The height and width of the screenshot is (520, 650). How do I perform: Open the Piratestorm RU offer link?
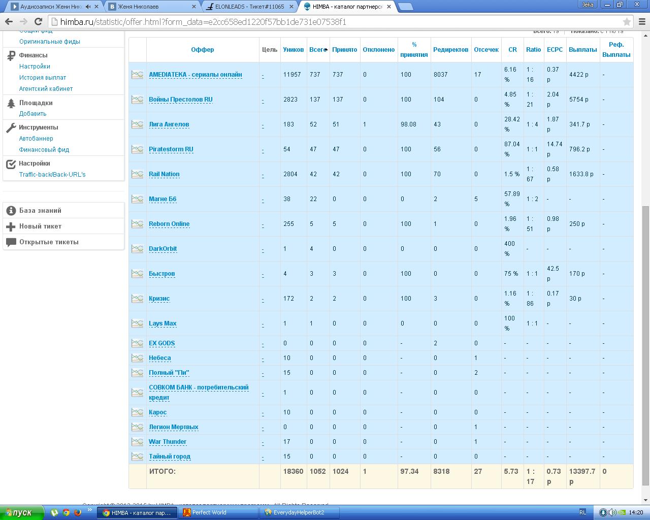(171, 149)
